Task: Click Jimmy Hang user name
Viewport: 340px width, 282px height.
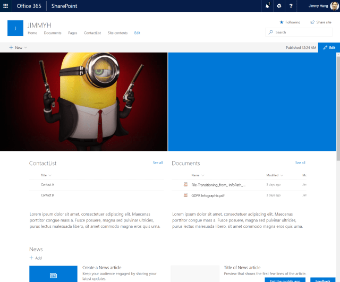Action: (x=318, y=6)
